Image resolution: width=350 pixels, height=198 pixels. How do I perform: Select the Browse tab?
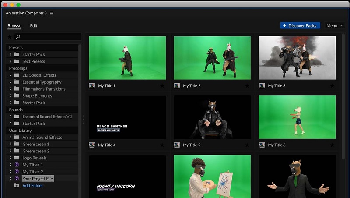click(x=14, y=26)
